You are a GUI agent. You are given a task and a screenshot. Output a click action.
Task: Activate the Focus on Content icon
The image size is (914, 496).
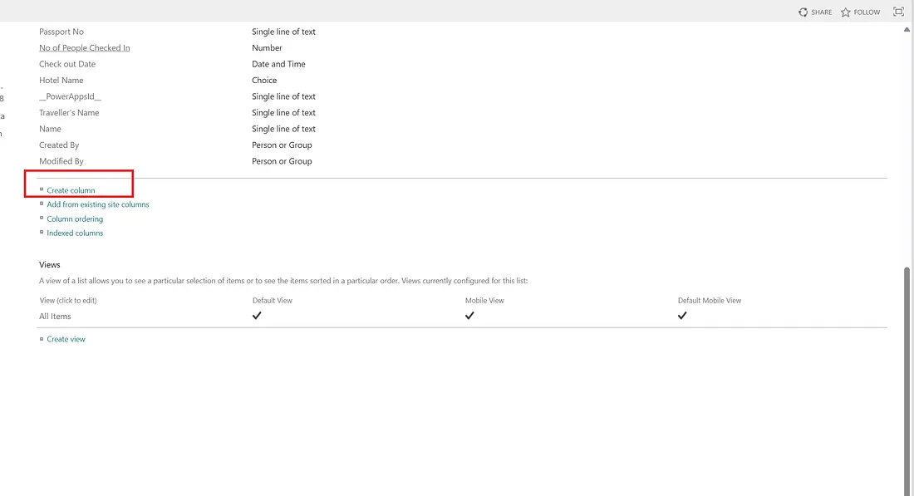click(898, 12)
